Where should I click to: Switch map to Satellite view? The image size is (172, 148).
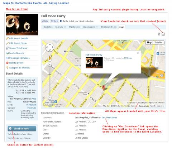158,42
